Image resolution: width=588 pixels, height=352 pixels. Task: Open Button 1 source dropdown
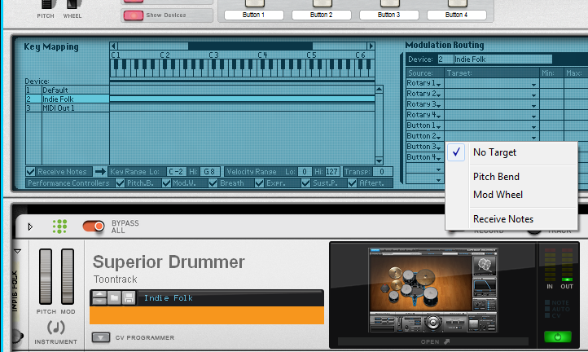click(424, 125)
